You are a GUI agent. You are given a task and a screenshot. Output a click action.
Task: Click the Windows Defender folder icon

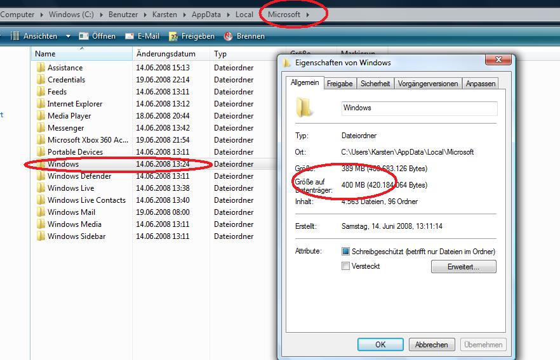(x=41, y=176)
